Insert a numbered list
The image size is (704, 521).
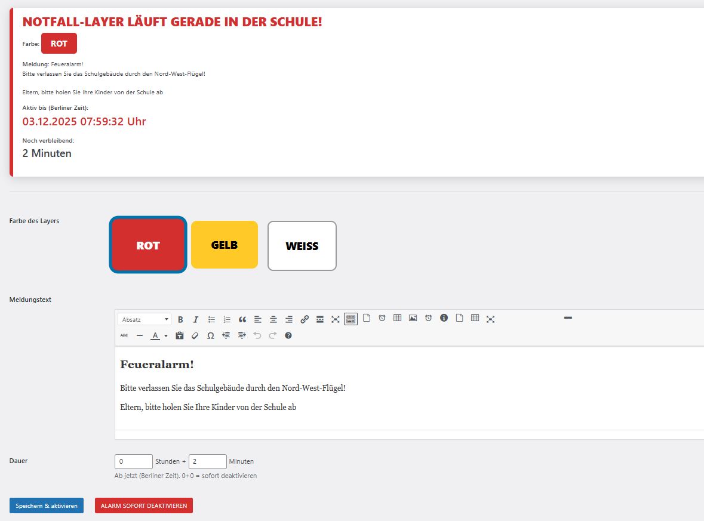pos(227,319)
